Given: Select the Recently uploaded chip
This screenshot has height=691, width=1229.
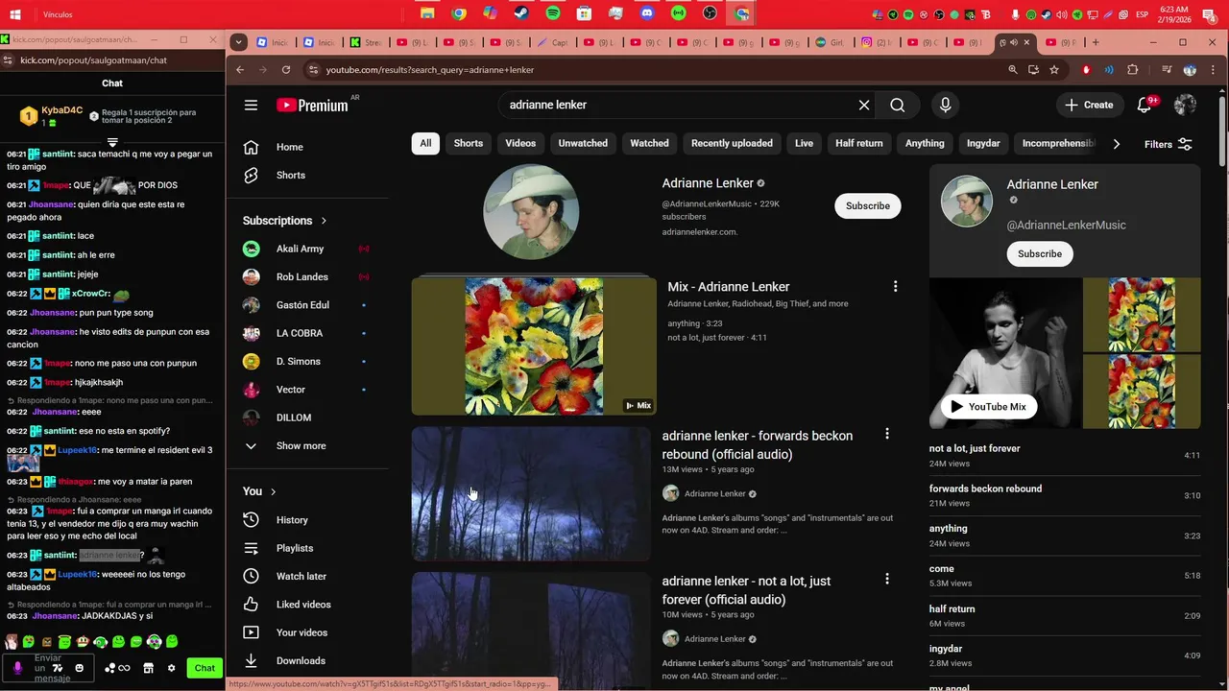Looking at the screenshot, I should pos(732,143).
